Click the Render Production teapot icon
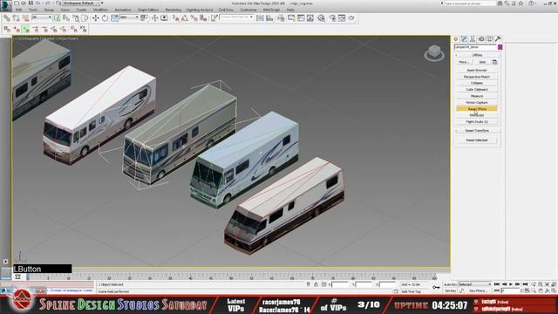Viewport: 558px width, 314px height. [351, 17]
